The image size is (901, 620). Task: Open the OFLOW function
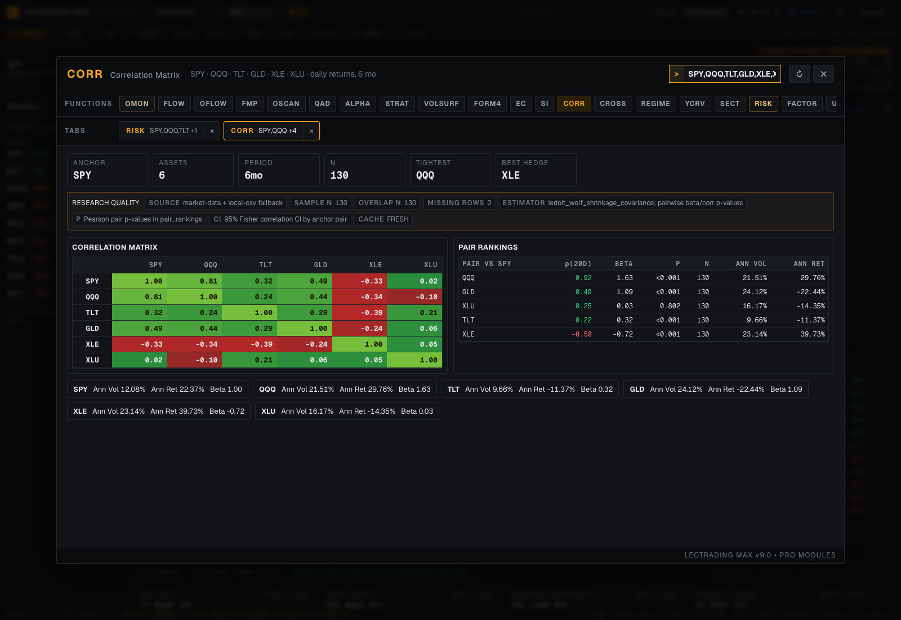[213, 104]
